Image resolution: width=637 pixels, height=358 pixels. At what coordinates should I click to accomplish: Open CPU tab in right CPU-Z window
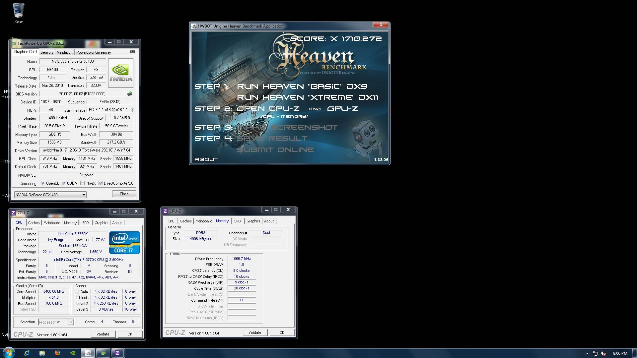click(171, 221)
